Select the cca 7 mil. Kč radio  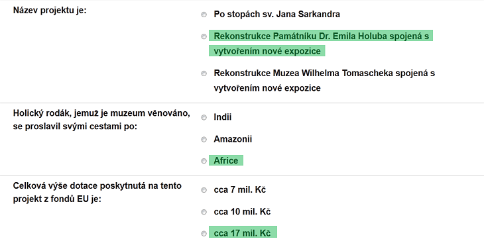coord(204,190)
